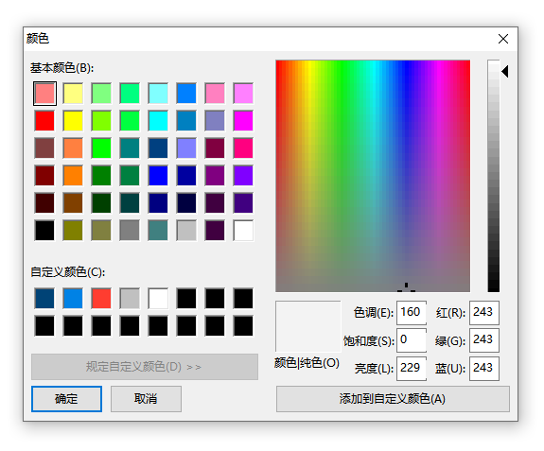Choose the dark blue custom color swatch

44,298
